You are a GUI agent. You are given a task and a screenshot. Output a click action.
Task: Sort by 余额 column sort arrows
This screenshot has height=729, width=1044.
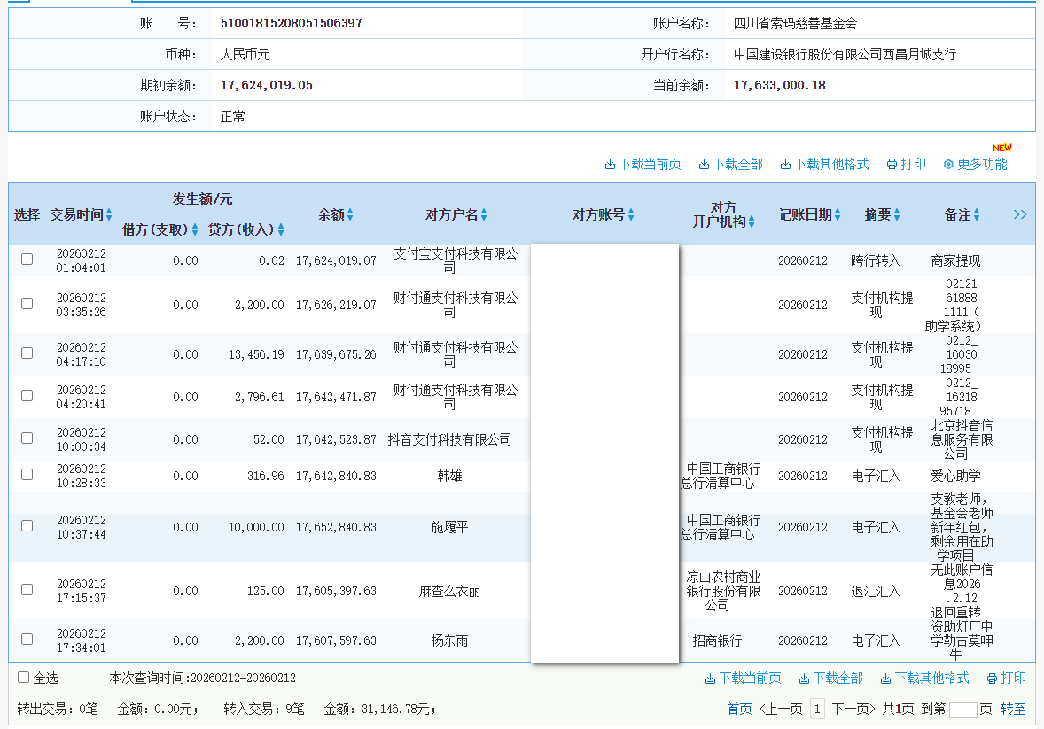pos(349,214)
